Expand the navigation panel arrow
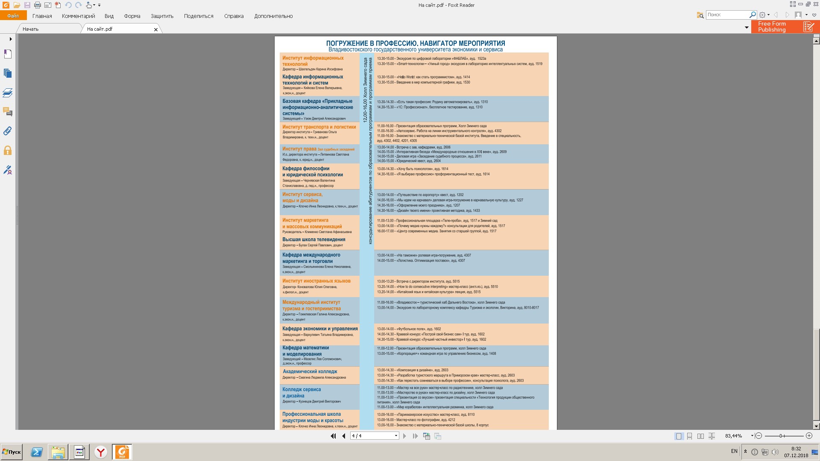The width and height of the screenshot is (820, 461). 11,39
